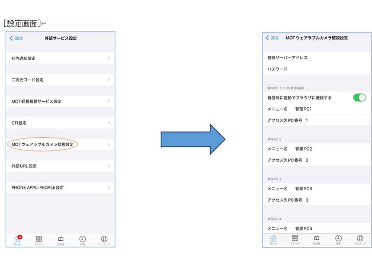Viewport: 372px width, 267px height.
Task: Expand the 社内通知設定 row chevron
Action: [109, 58]
